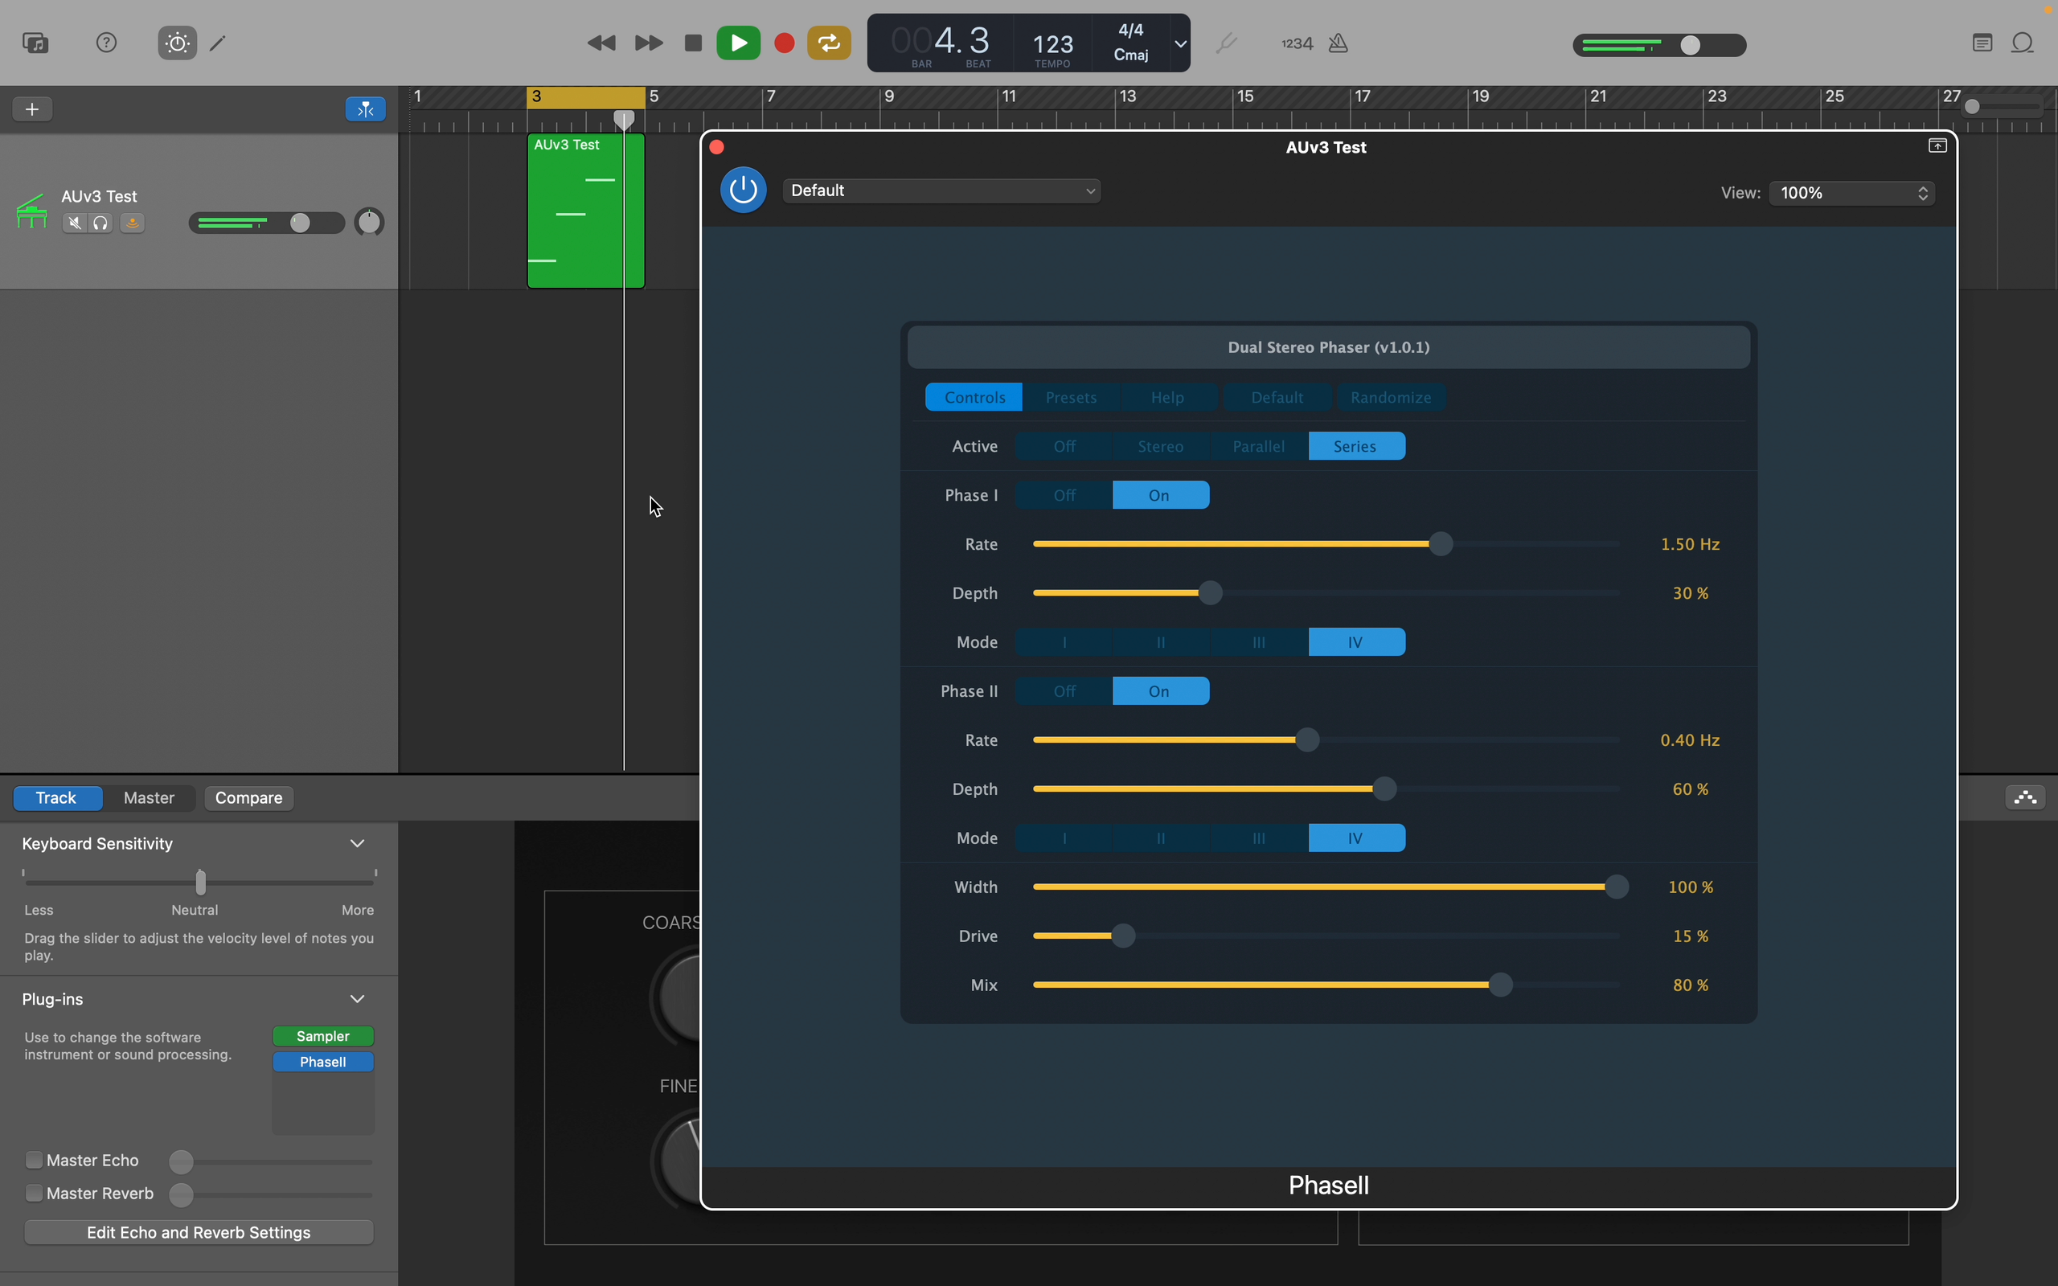Select the Controls tab in phaser

[x=974, y=397]
